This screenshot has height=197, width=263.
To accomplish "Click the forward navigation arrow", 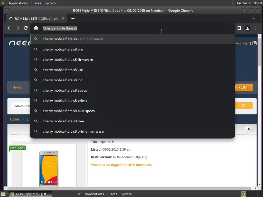I will pos(17,28).
